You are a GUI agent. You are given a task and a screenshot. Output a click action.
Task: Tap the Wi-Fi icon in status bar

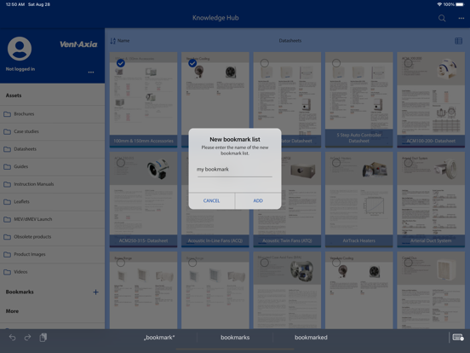(439, 4)
